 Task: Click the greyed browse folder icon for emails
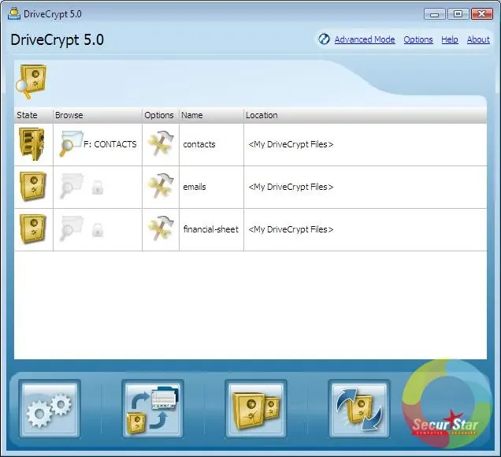coord(72,186)
